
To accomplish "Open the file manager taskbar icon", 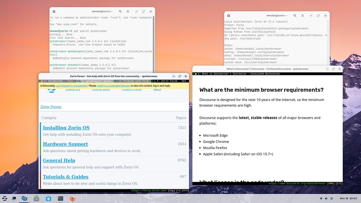I will point(36,198).
